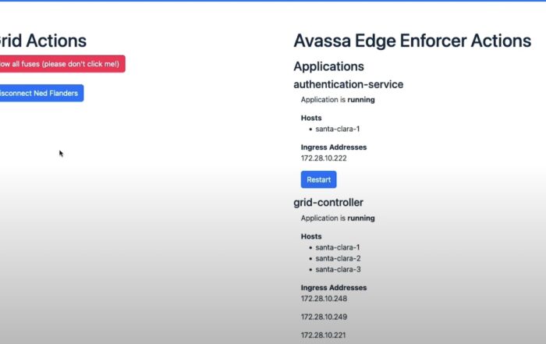Select the authentication-service title
546x344 pixels.
348,84
